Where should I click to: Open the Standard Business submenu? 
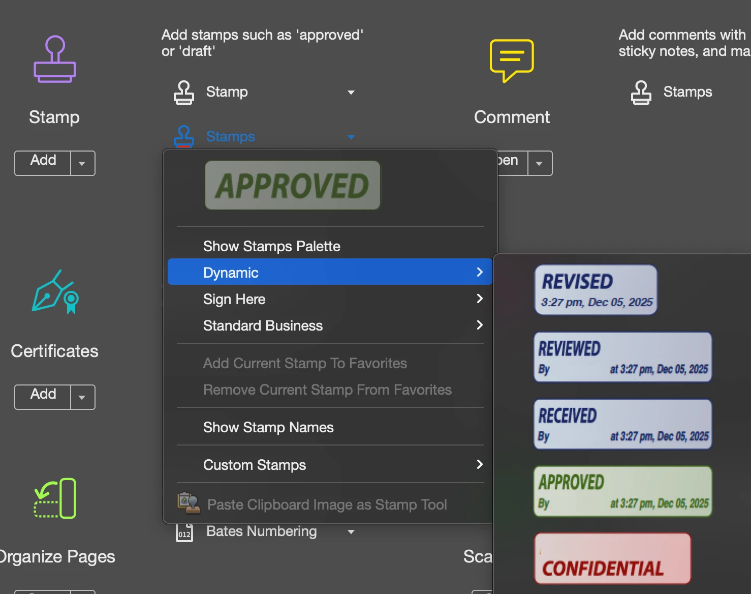[330, 325]
